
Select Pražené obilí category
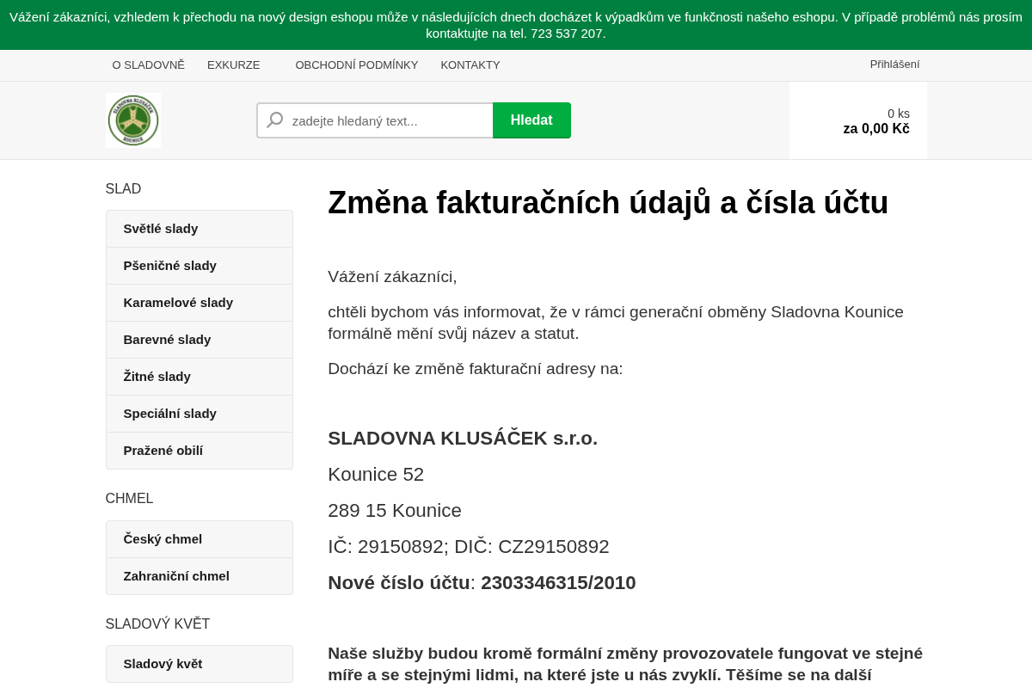tap(200, 451)
